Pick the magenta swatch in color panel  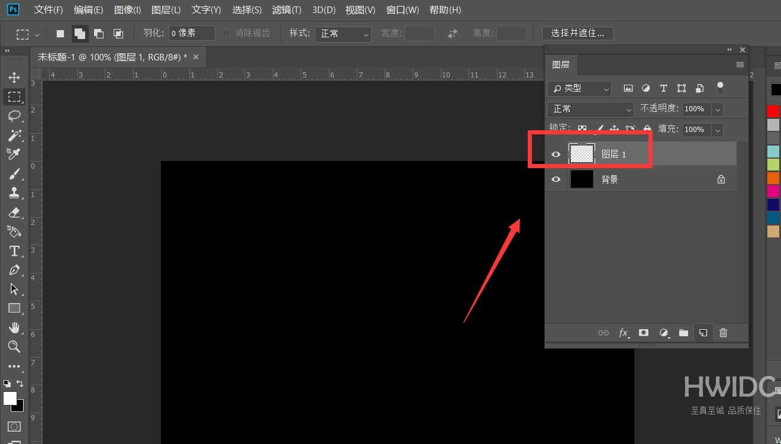[x=773, y=191]
